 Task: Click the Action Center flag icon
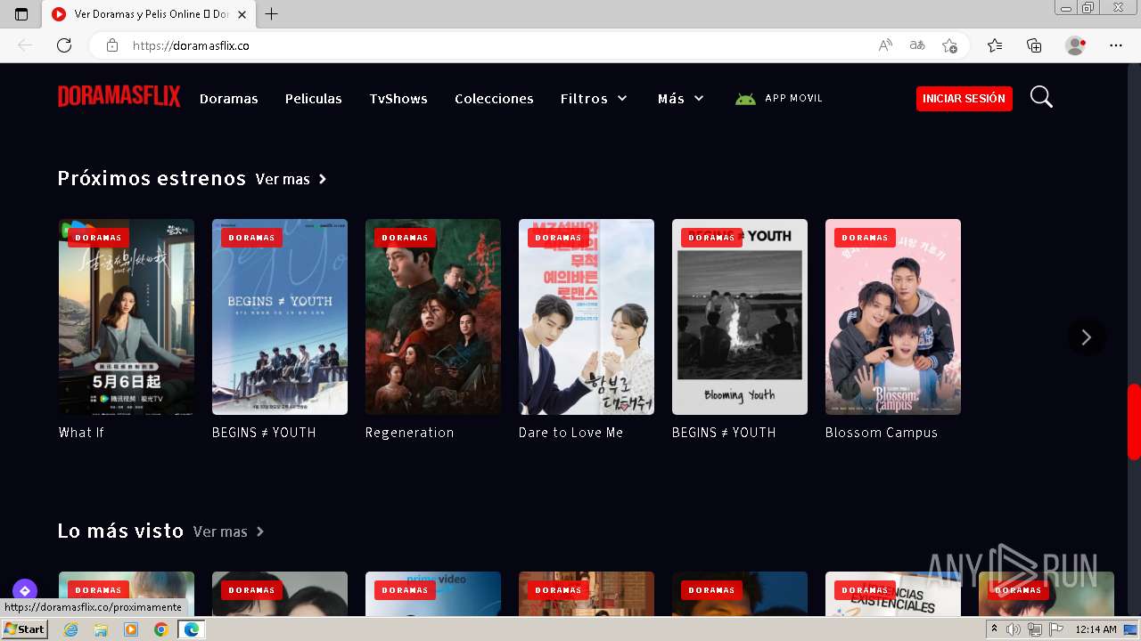pyautogui.click(x=1056, y=629)
